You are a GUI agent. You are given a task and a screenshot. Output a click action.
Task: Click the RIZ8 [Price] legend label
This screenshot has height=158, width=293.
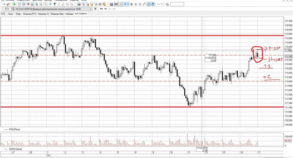(x=14, y=129)
